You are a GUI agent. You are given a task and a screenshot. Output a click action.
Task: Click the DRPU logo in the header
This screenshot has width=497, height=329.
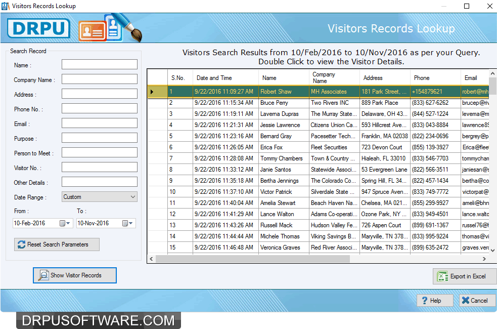38,28
